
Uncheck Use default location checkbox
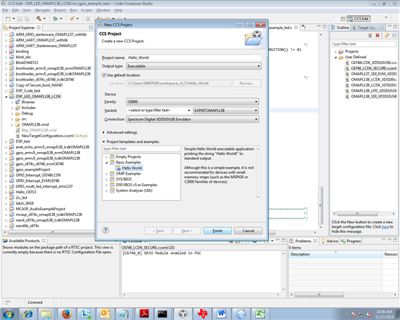[x=104, y=75]
